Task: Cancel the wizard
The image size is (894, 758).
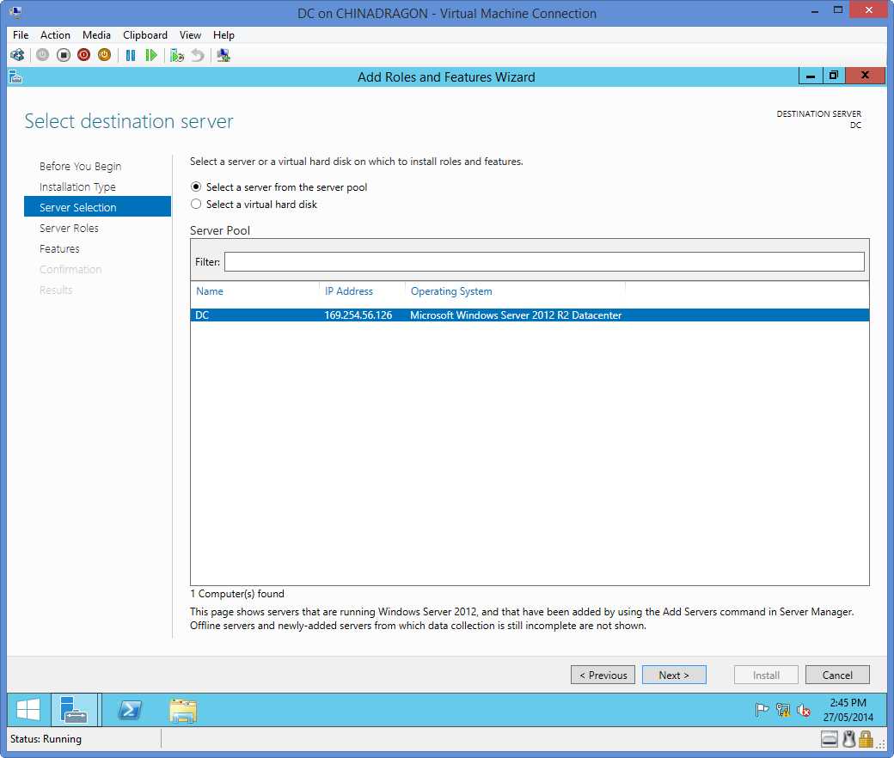Action: (837, 675)
